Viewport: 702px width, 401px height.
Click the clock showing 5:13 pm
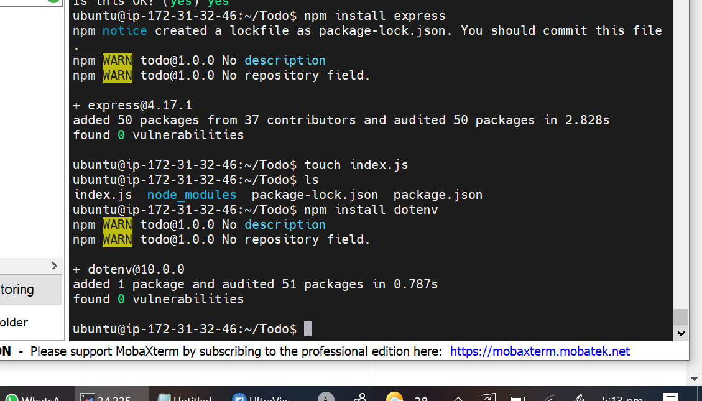click(x=622, y=398)
